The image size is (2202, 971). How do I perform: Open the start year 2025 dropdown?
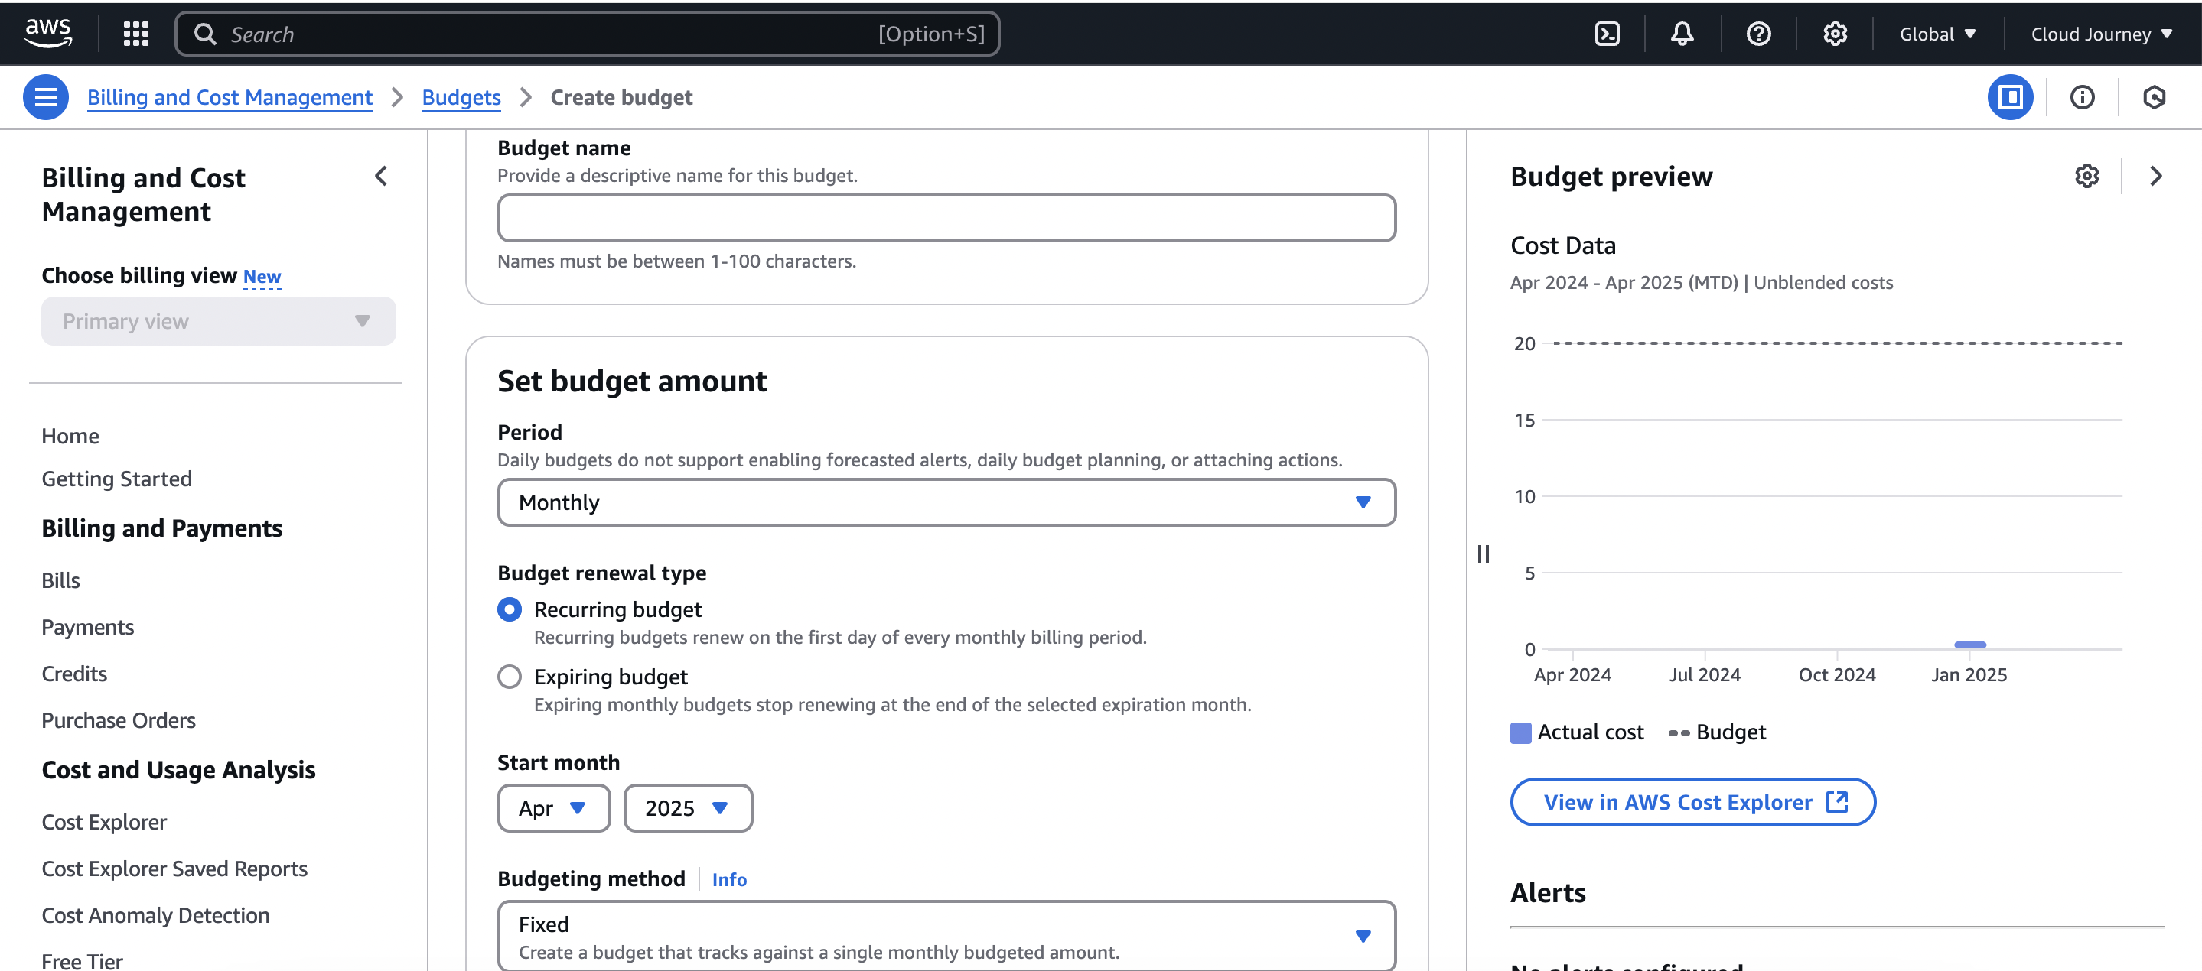click(688, 808)
